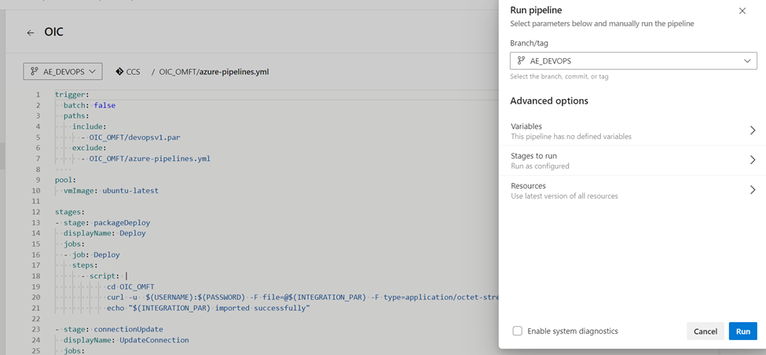This screenshot has height=355, width=766.
Task: Close the Run pipeline panel
Action: [742, 11]
